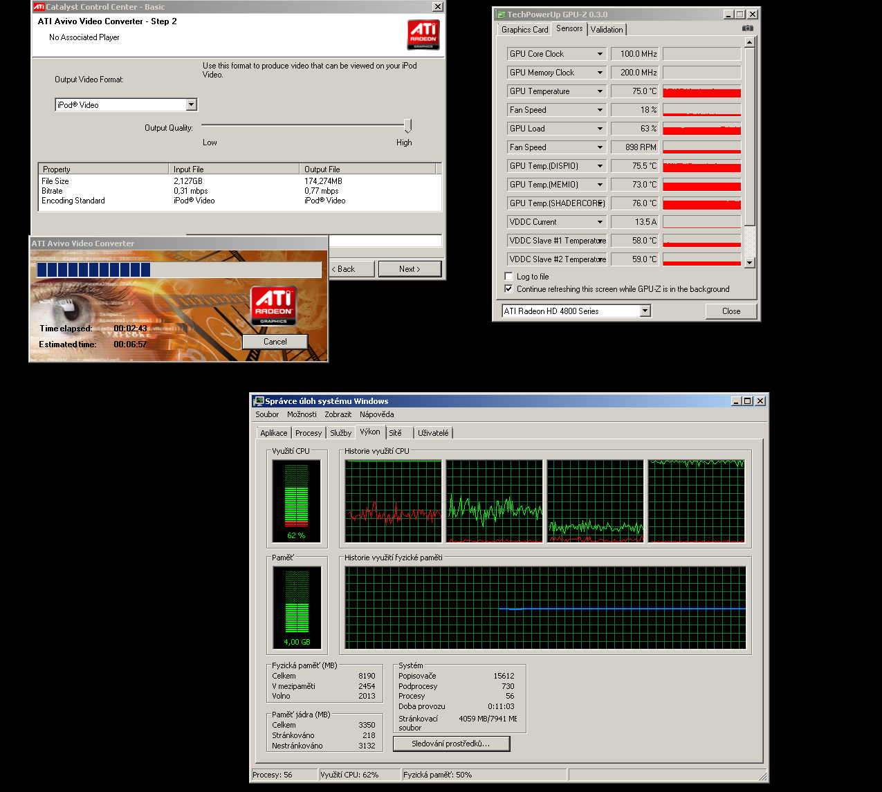Viewport: 882px width, 792px height.
Task: Open the GPU Core Clock sensor dropdown
Action: pos(600,54)
